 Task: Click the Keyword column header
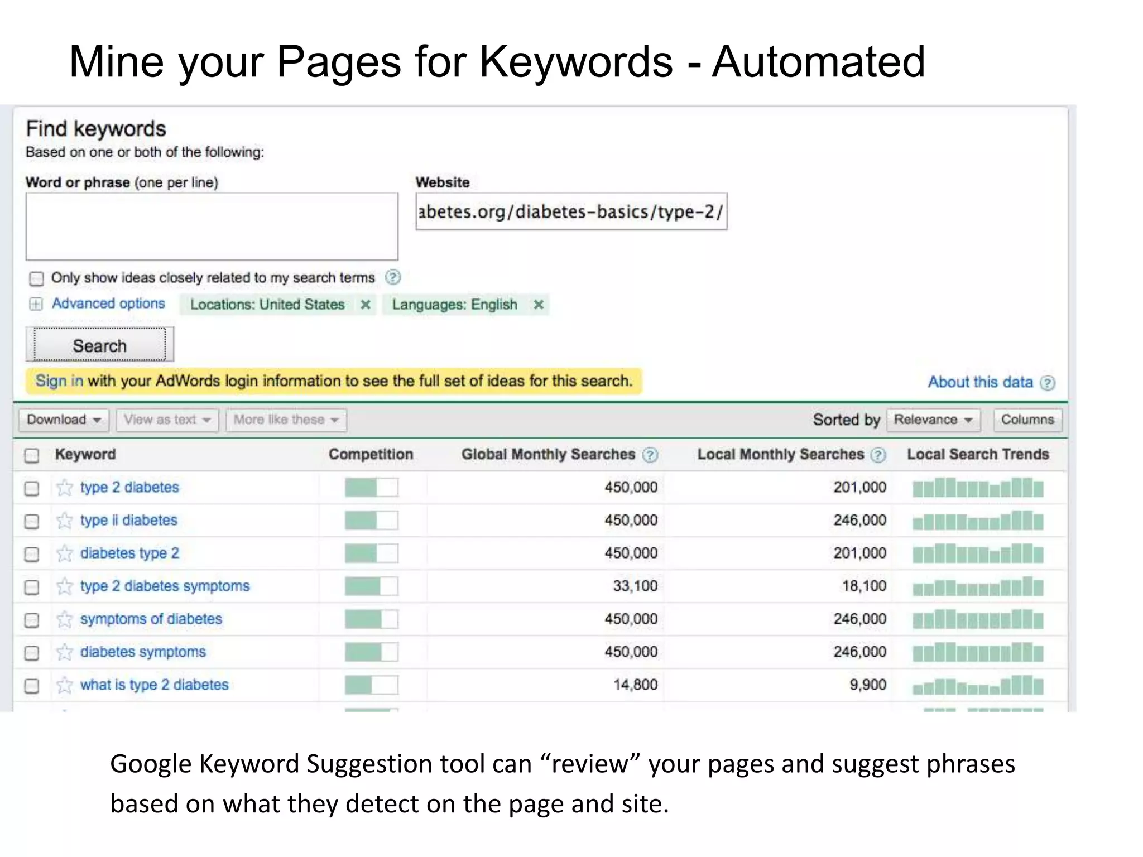pos(85,454)
